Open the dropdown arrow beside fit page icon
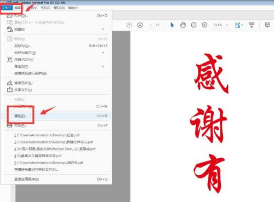Viewport: 274px width, 202px height. 242,25
